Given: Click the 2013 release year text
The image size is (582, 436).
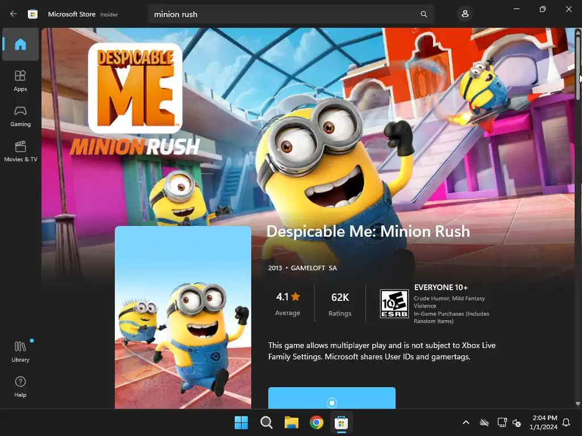Looking at the screenshot, I should 275,268.
